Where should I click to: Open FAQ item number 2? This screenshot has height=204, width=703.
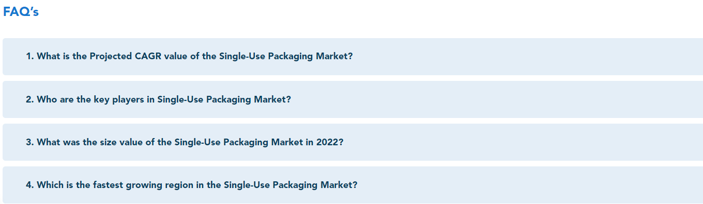[353, 99]
